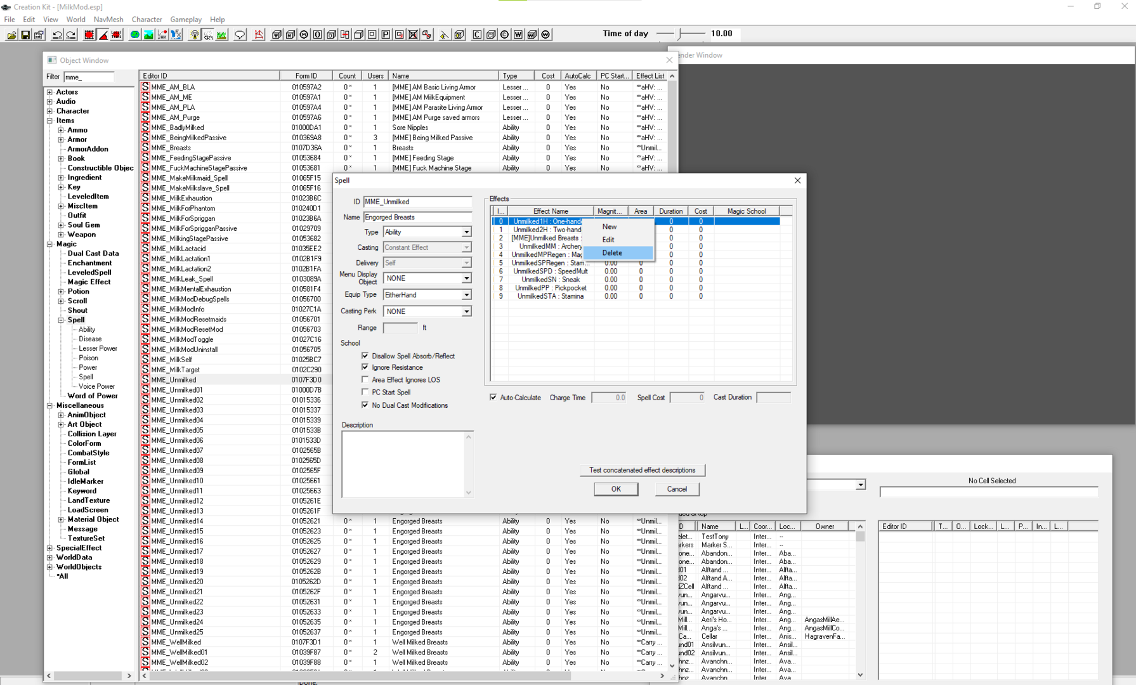Open the Character menu
1136x685 pixels.
[147, 20]
